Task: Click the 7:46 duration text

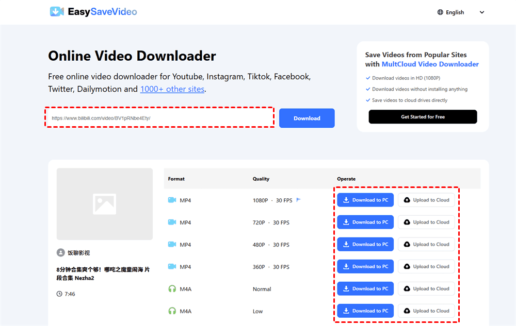Action: point(70,294)
